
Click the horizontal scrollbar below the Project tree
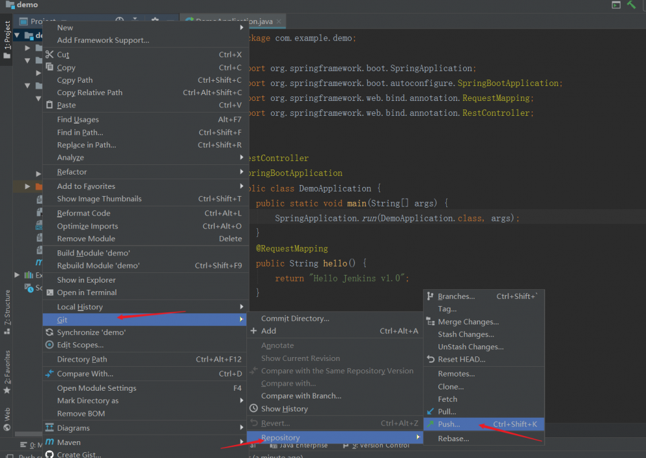click(x=27, y=433)
